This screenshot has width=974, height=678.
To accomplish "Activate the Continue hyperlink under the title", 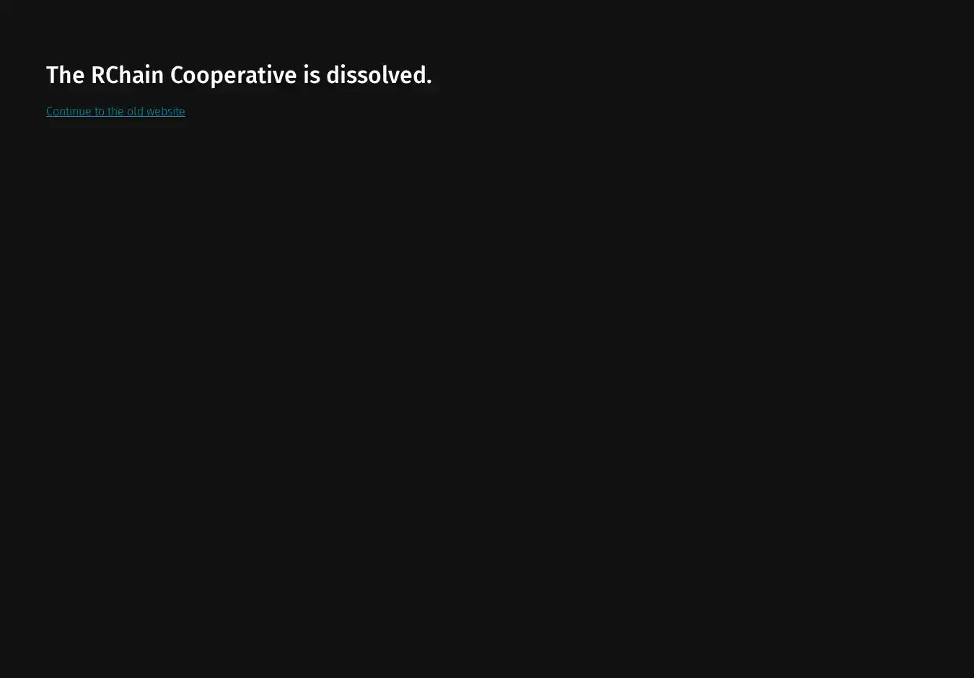I will (115, 111).
